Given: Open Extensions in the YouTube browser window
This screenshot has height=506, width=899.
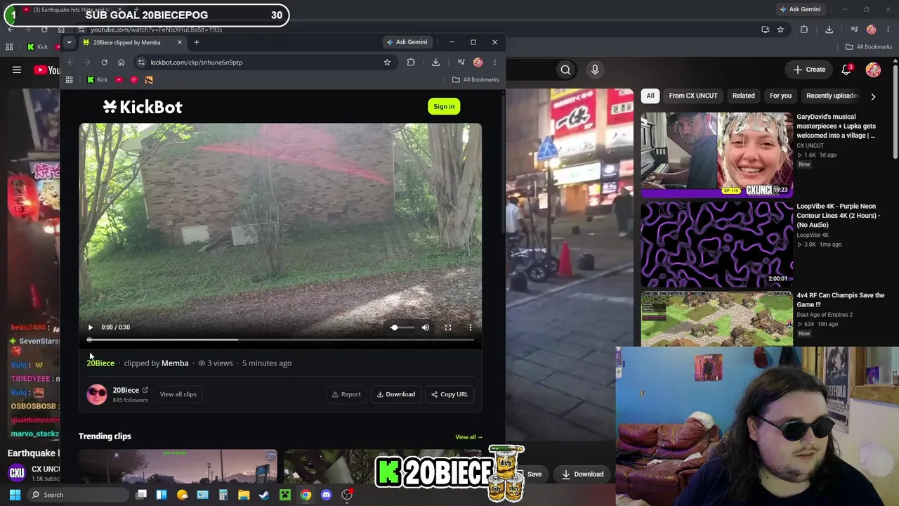Looking at the screenshot, I should (804, 30).
